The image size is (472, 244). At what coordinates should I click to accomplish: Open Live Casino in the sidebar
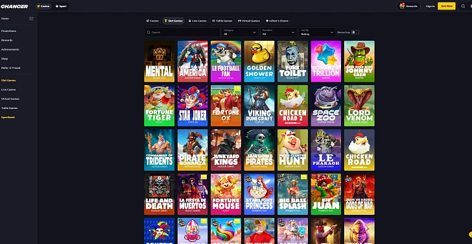point(8,90)
